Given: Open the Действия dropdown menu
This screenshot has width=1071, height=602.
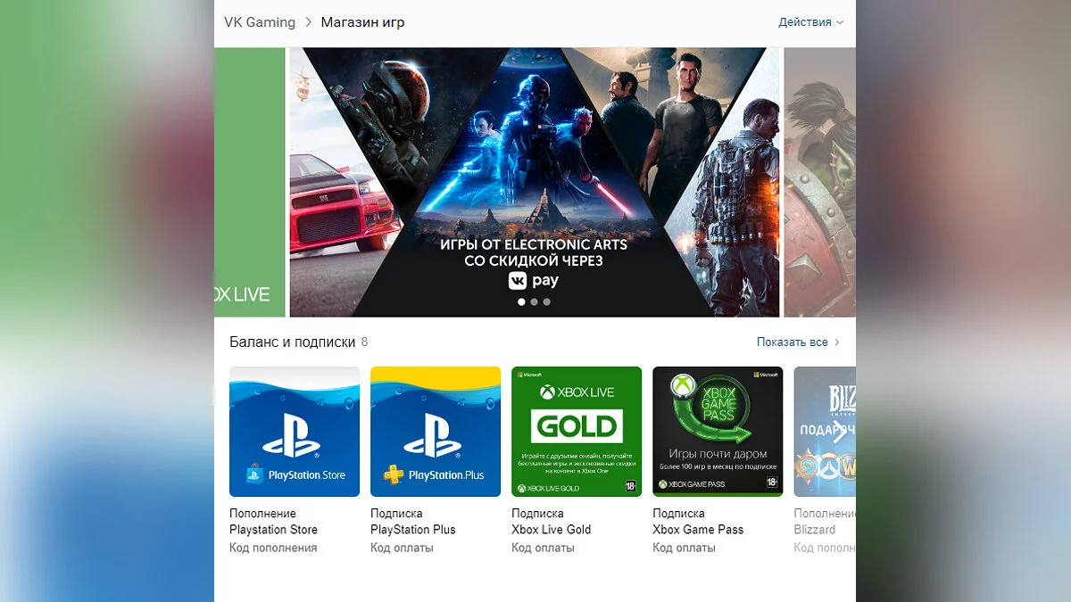Looking at the screenshot, I should (810, 22).
